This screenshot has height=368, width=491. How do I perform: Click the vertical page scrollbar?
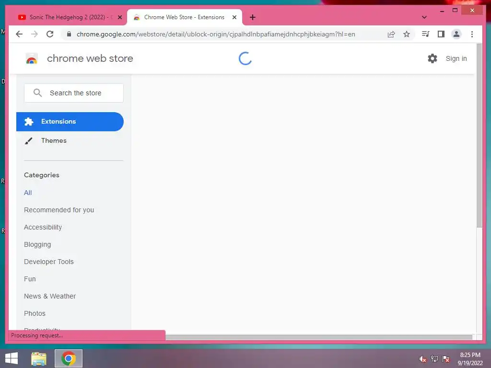(479, 136)
